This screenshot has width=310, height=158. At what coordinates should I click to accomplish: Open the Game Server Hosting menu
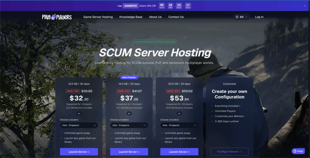(x=98, y=17)
